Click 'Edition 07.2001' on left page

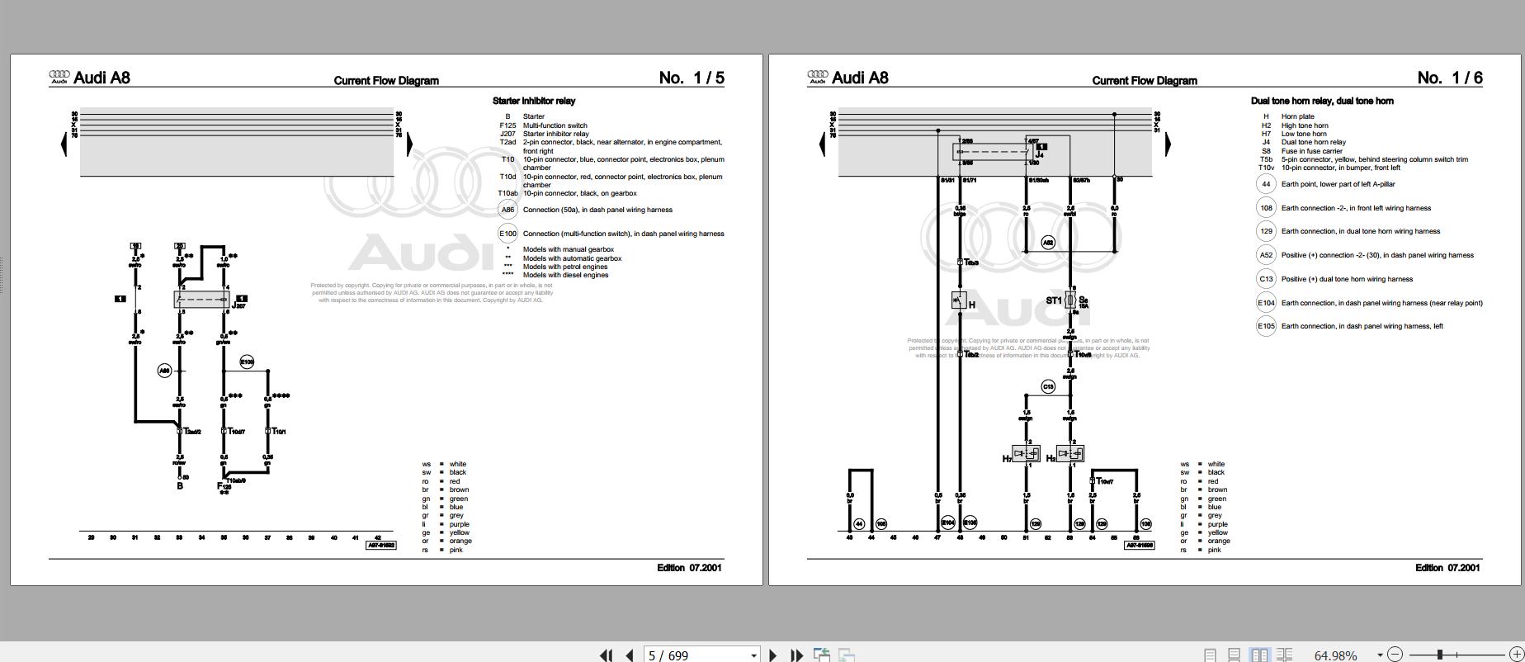pyautogui.click(x=690, y=568)
